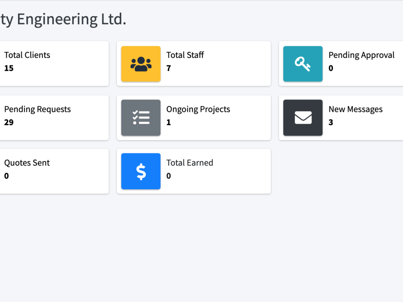Select the Quotes Sent card

tap(54, 171)
